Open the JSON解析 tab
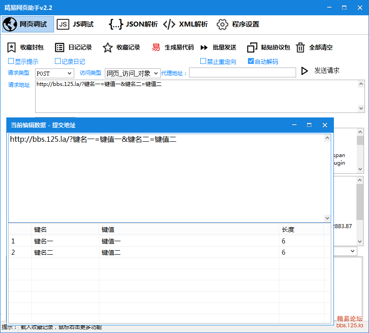 [133, 24]
